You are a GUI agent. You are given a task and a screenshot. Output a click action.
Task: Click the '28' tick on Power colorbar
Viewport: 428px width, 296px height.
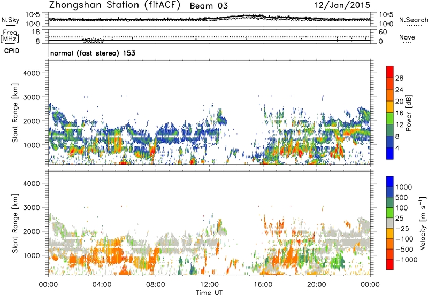point(399,78)
